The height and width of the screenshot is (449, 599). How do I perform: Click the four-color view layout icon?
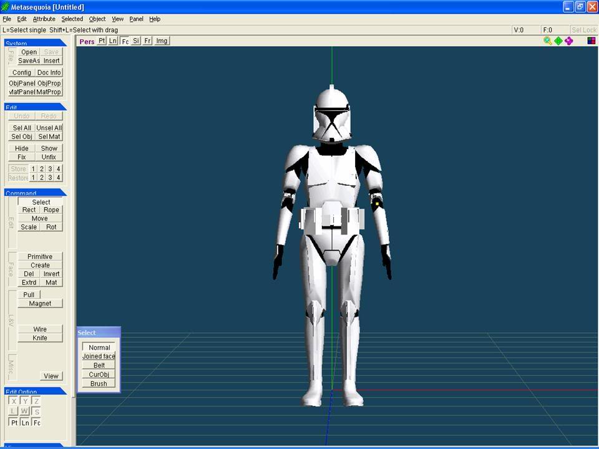coord(591,41)
